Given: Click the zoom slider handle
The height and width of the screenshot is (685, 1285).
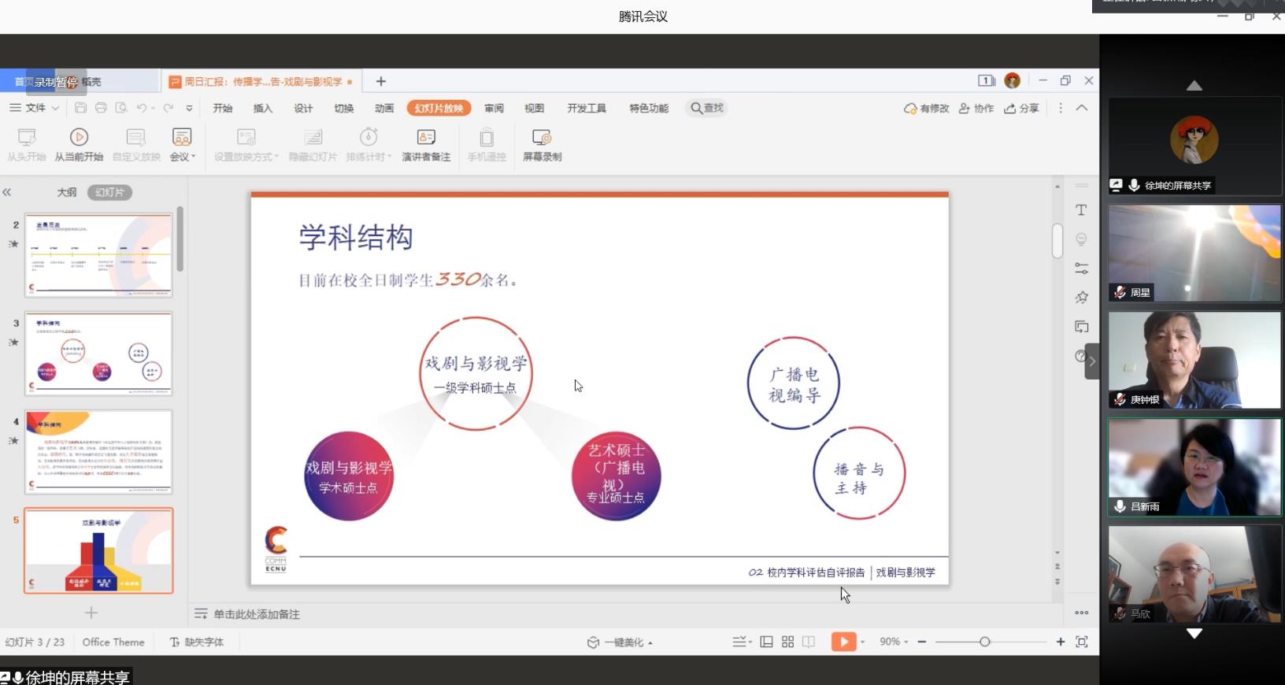Looking at the screenshot, I should 984,642.
